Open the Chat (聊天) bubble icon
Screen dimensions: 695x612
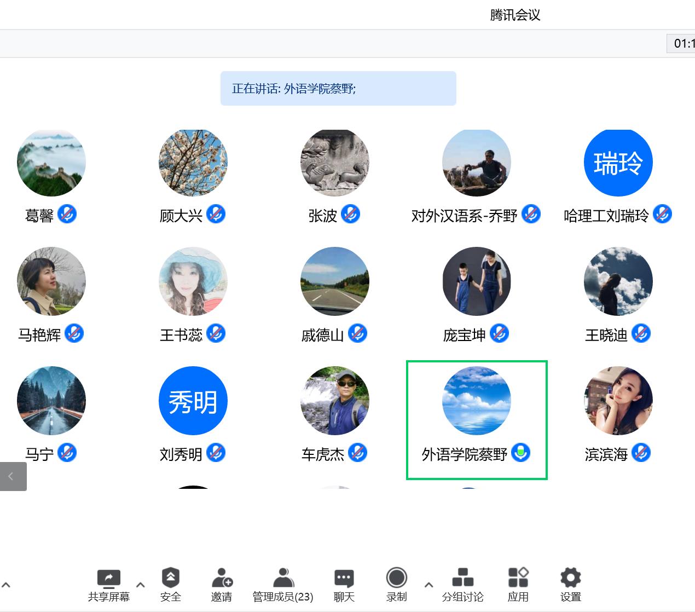[x=344, y=579]
